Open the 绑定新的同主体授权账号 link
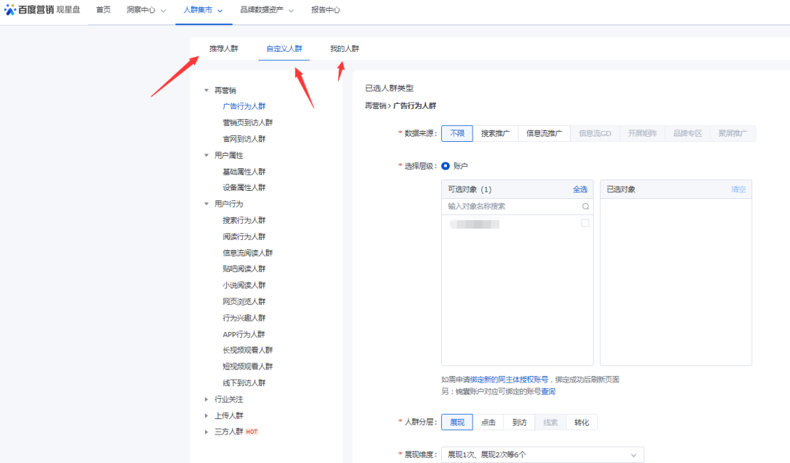Image resolution: width=790 pixels, height=463 pixels. tap(509, 380)
